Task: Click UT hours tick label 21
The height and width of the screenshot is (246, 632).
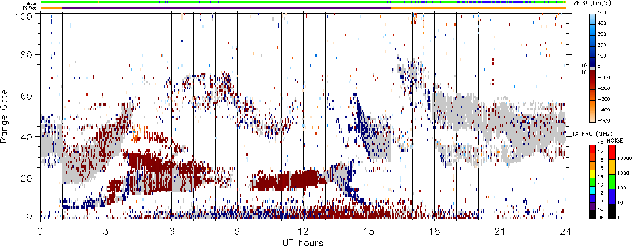Action: tap(500, 231)
